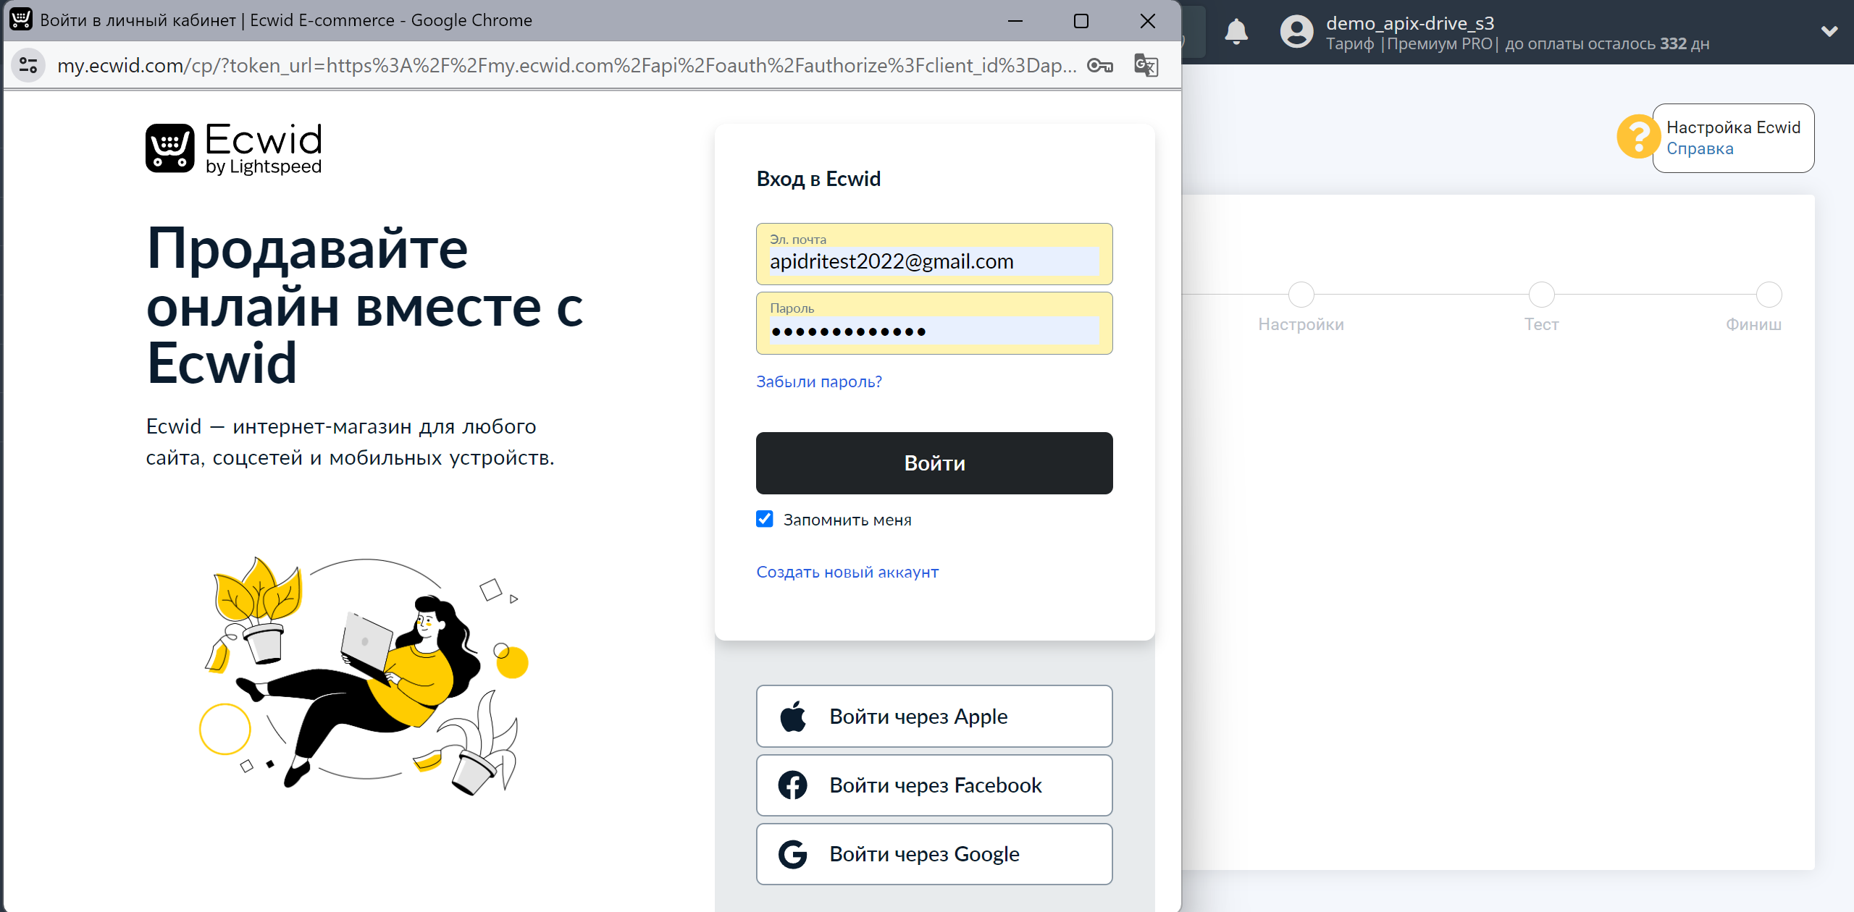Open Создать новый аккаунт link
Image resolution: width=1854 pixels, height=912 pixels.
[x=847, y=572]
